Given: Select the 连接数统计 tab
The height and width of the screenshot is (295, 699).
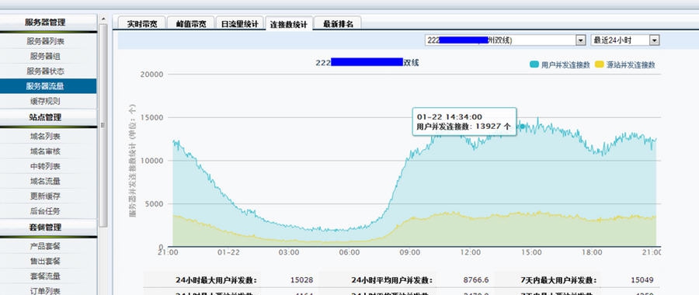Looking at the screenshot, I should 288,24.
